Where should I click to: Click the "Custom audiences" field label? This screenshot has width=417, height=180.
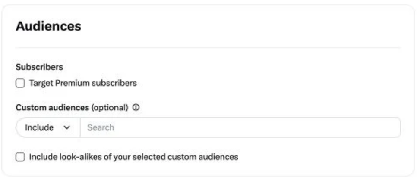point(52,108)
